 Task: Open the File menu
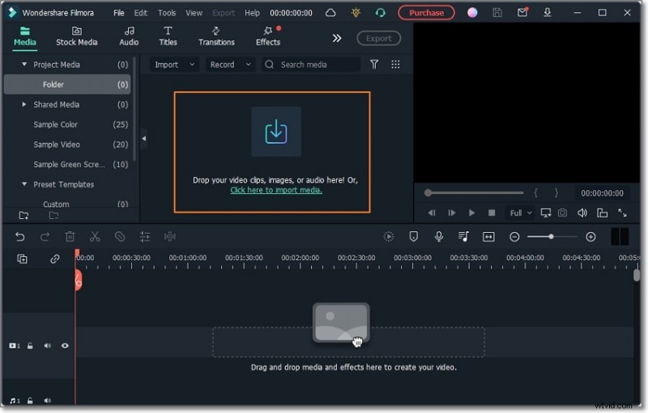pos(118,13)
